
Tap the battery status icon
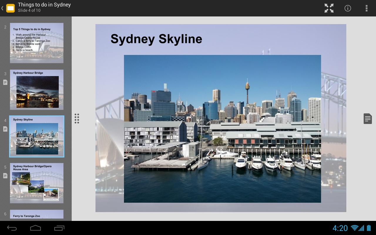[369, 228]
